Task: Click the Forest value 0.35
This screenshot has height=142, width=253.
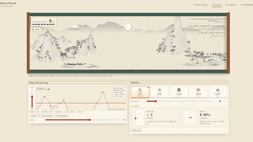Action: pos(124,120)
